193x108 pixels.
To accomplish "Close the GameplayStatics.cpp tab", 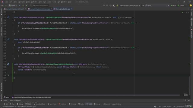I will pos(72,9).
